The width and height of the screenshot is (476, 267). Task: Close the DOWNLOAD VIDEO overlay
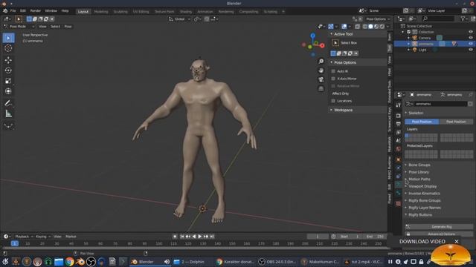[457, 242]
